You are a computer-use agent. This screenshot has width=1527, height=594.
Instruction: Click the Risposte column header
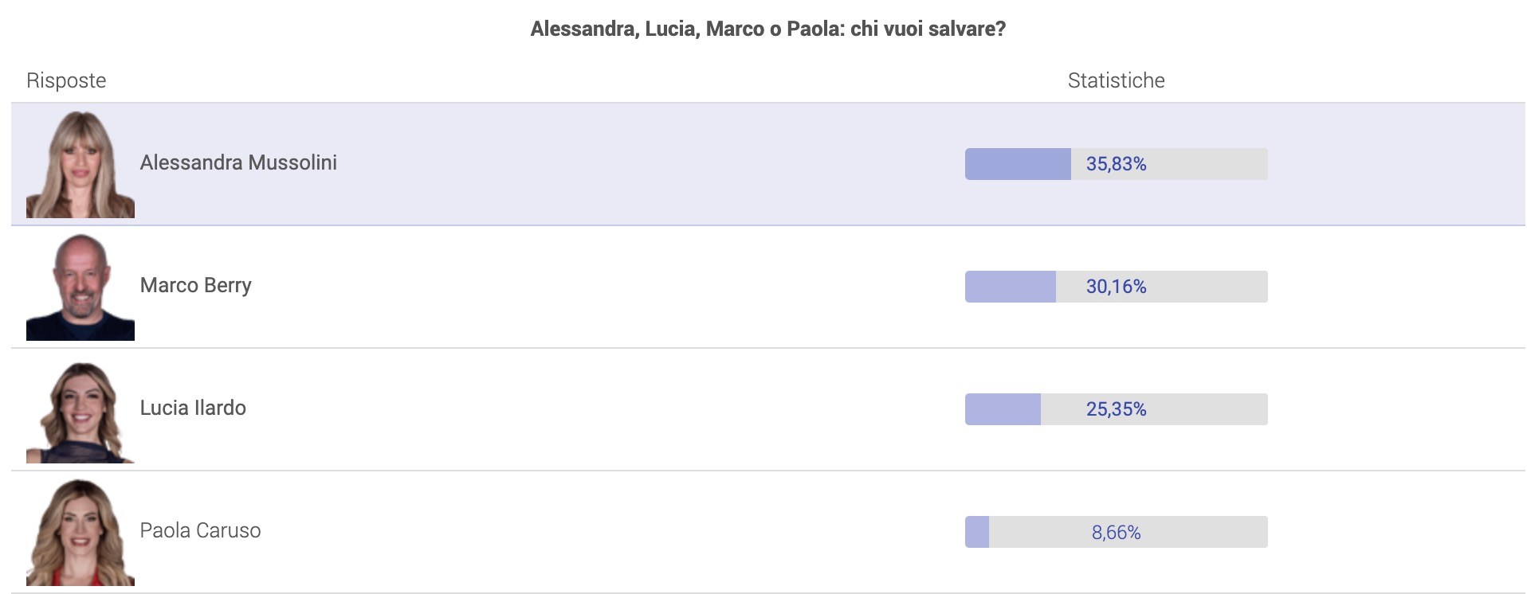66,80
